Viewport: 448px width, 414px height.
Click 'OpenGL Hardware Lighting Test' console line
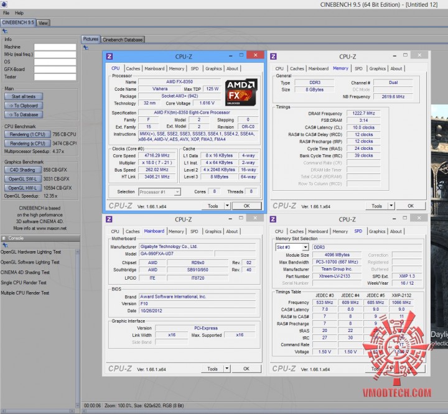(30, 252)
